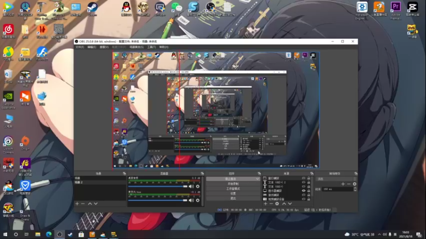Toggle visibility of the 文本 (GDI+) source

click(304, 186)
